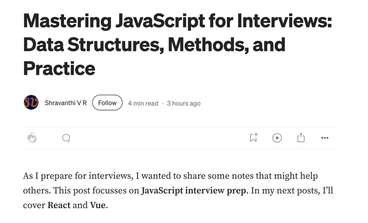Click the '3 hours ago' timestamp
The width and height of the screenshot is (368, 223).
coord(183,103)
